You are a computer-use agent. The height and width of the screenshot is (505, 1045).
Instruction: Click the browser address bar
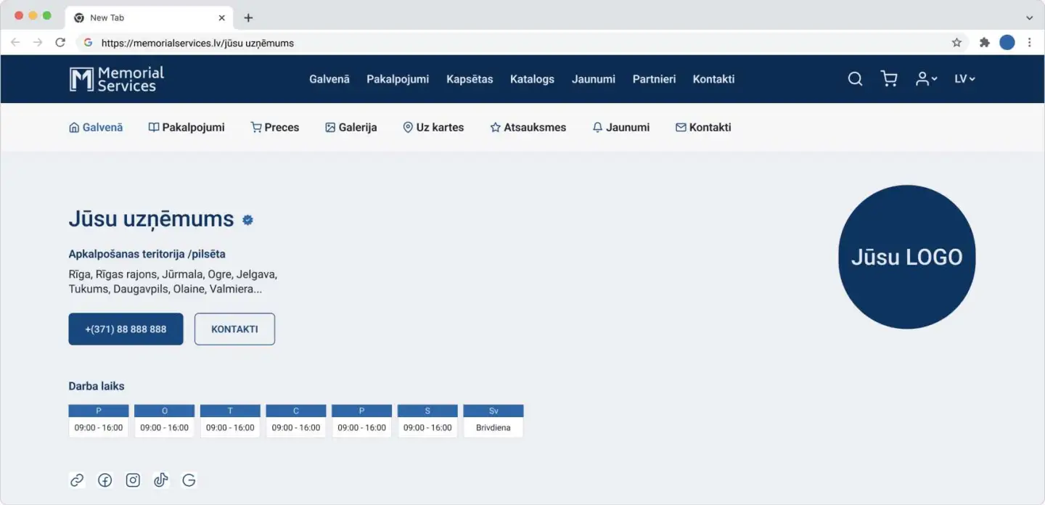508,43
